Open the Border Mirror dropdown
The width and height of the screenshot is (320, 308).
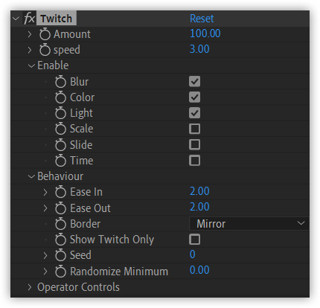249,223
